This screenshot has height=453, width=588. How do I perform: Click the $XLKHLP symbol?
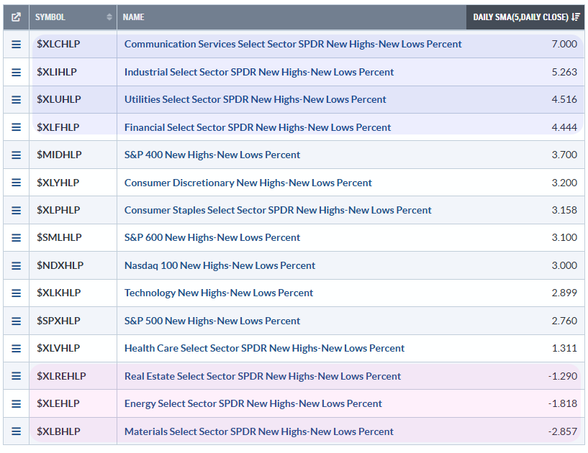click(58, 293)
